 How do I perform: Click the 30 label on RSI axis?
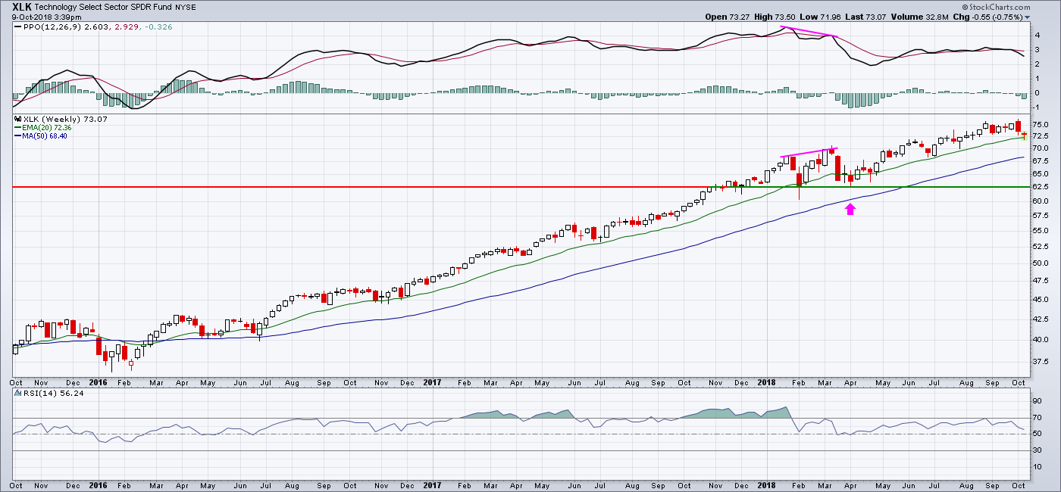pyautogui.click(x=1038, y=450)
